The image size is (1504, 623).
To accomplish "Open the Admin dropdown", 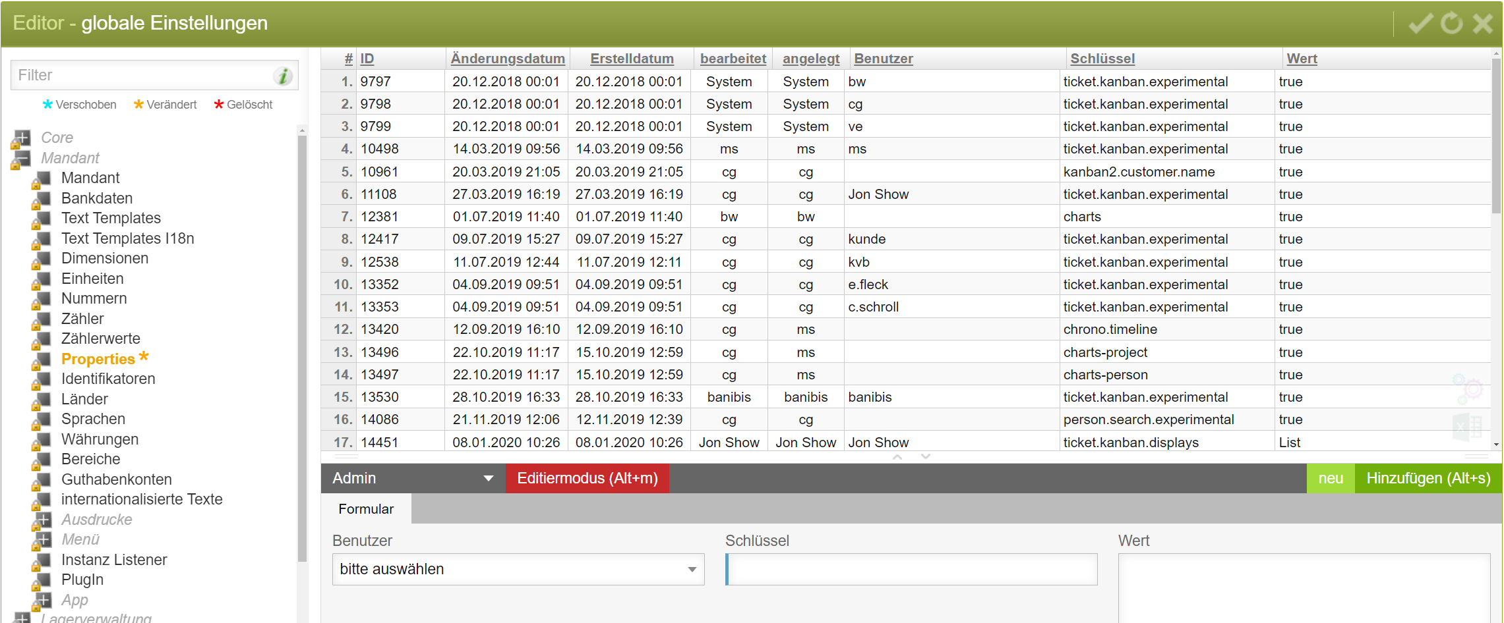I will click(413, 479).
